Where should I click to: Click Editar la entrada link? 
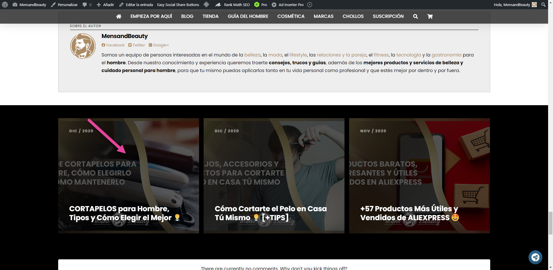point(136,5)
